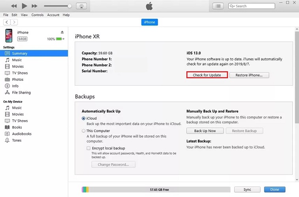Click the Capacity: 59.60 GB text

[x=97, y=53]
